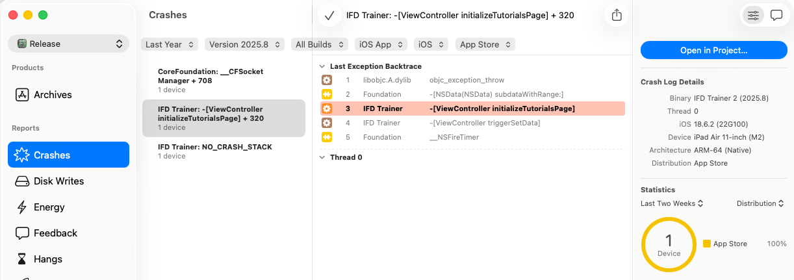This screenshot has width=794, height=280.
Task: Open Archives in the sidebar
Action: pos(53,95)
